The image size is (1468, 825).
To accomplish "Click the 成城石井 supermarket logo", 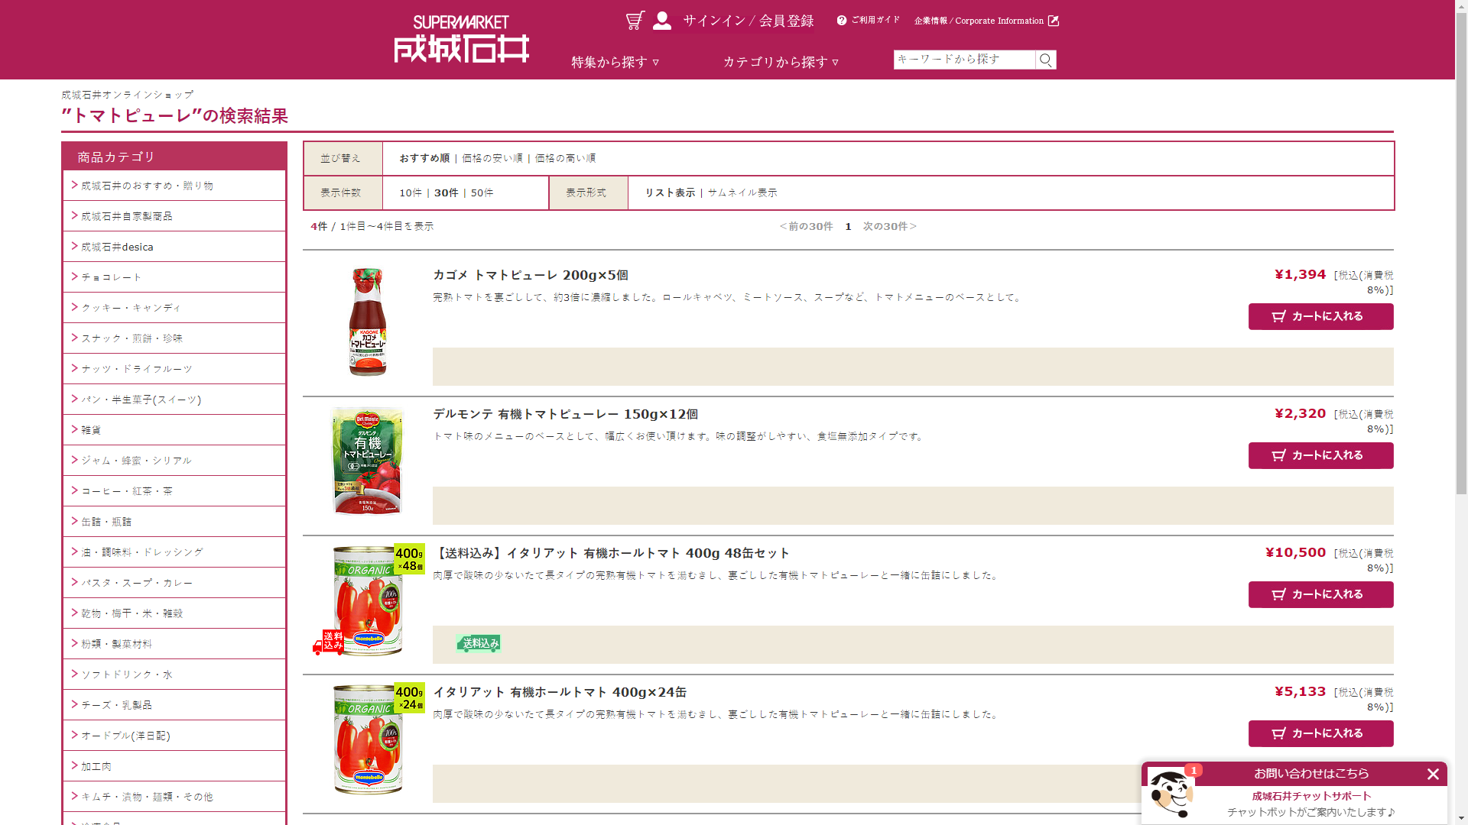I will (x=461, y=40).
